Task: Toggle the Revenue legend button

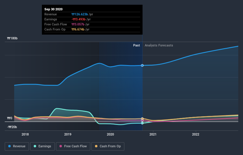Action: click(x=17, y=146)
